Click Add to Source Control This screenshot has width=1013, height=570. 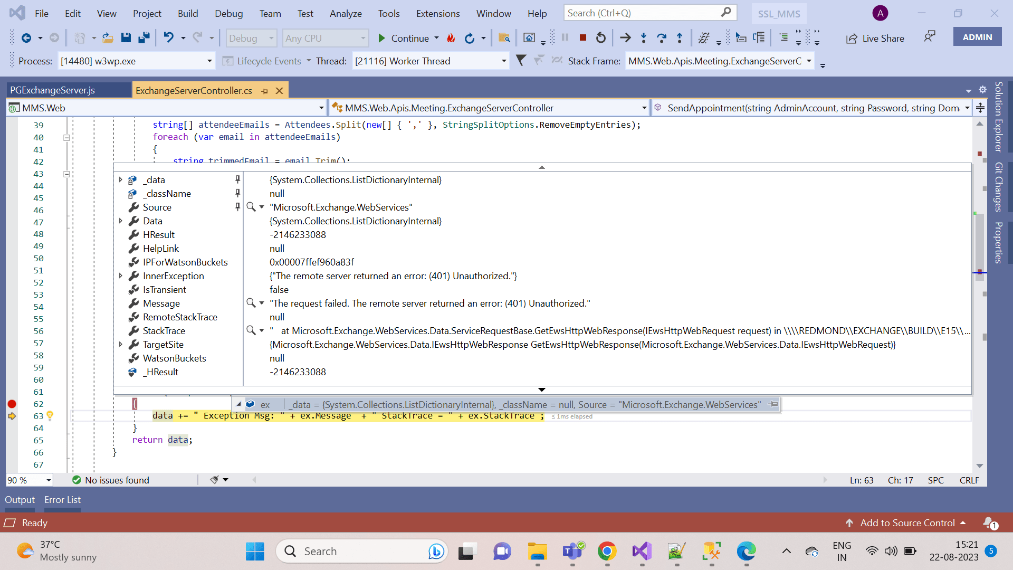(x=907, y=522)
